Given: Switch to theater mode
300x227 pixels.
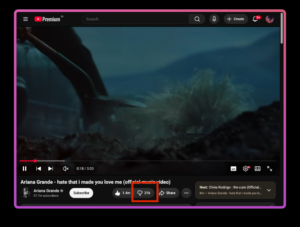Looking at the screenshot, I should click(x=258, y=169).
